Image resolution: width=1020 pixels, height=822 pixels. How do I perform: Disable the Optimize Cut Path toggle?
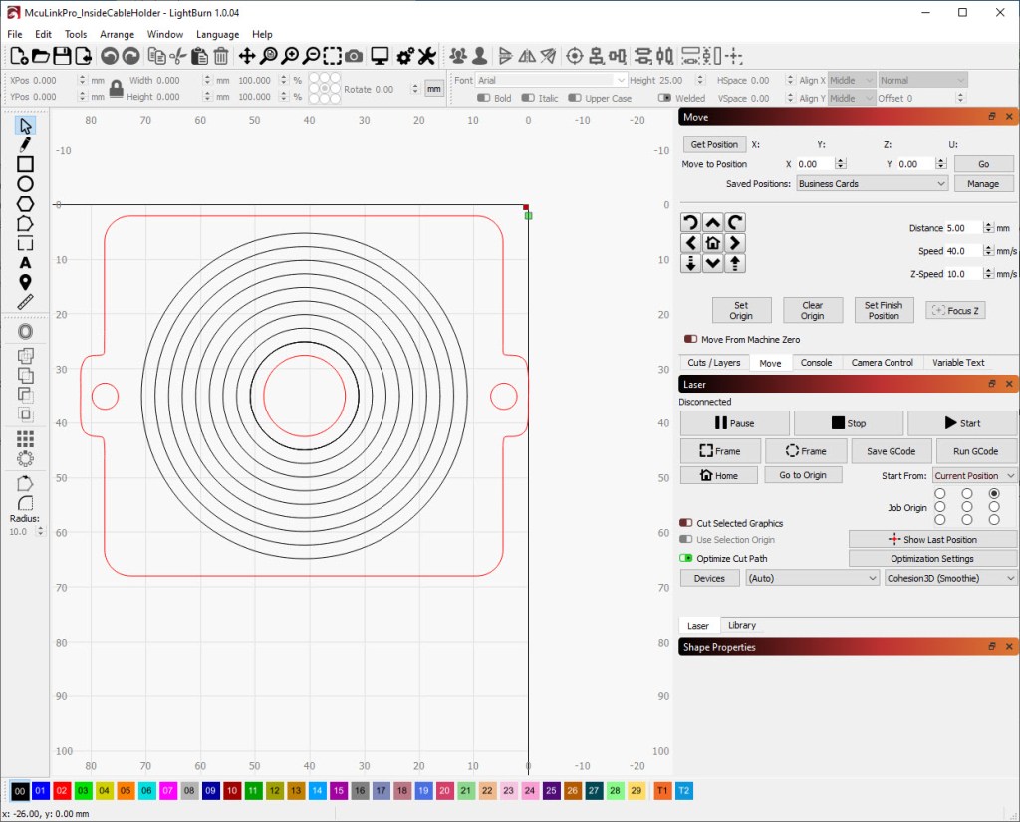point(686,559)
